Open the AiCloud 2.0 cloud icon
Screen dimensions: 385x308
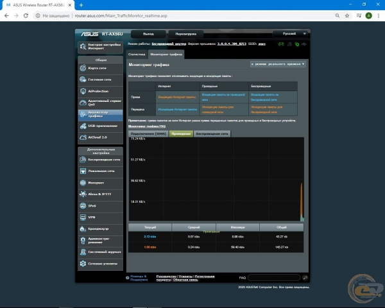(x=83, y=137)
